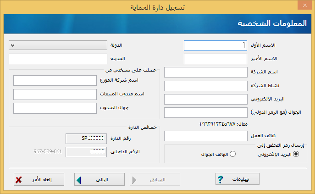Focus the الاسم الأول first name field
Screen dimensions: 315x194
point(215,45)
